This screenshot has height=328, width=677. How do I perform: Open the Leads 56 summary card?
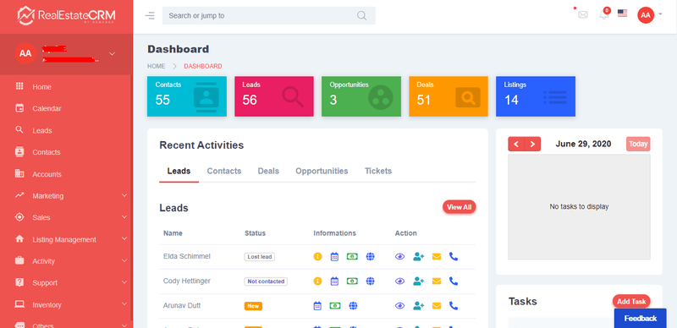[273, 96]
